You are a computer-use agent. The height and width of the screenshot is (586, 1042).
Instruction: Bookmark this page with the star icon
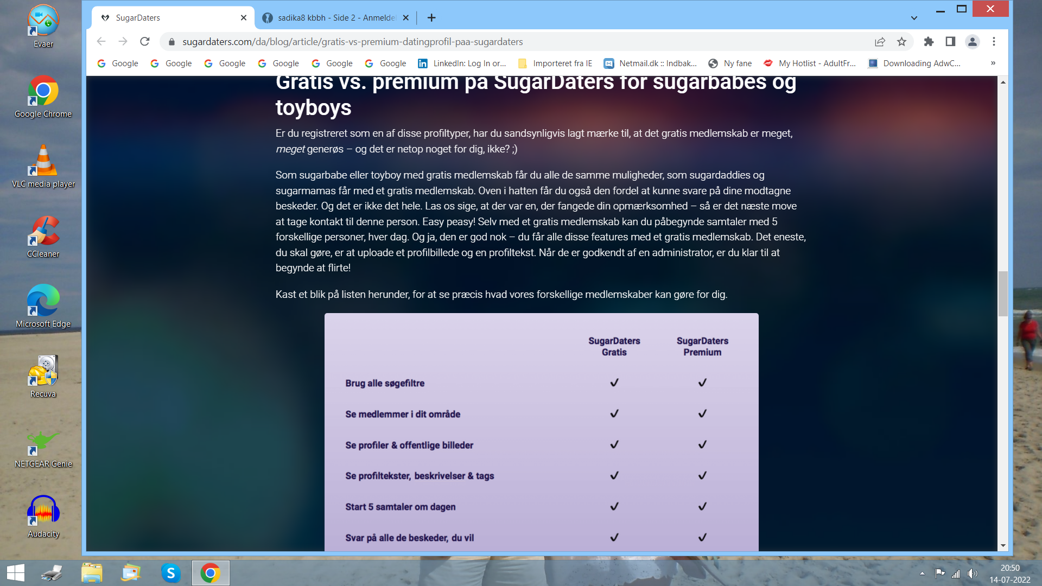(x=901, y=41)
